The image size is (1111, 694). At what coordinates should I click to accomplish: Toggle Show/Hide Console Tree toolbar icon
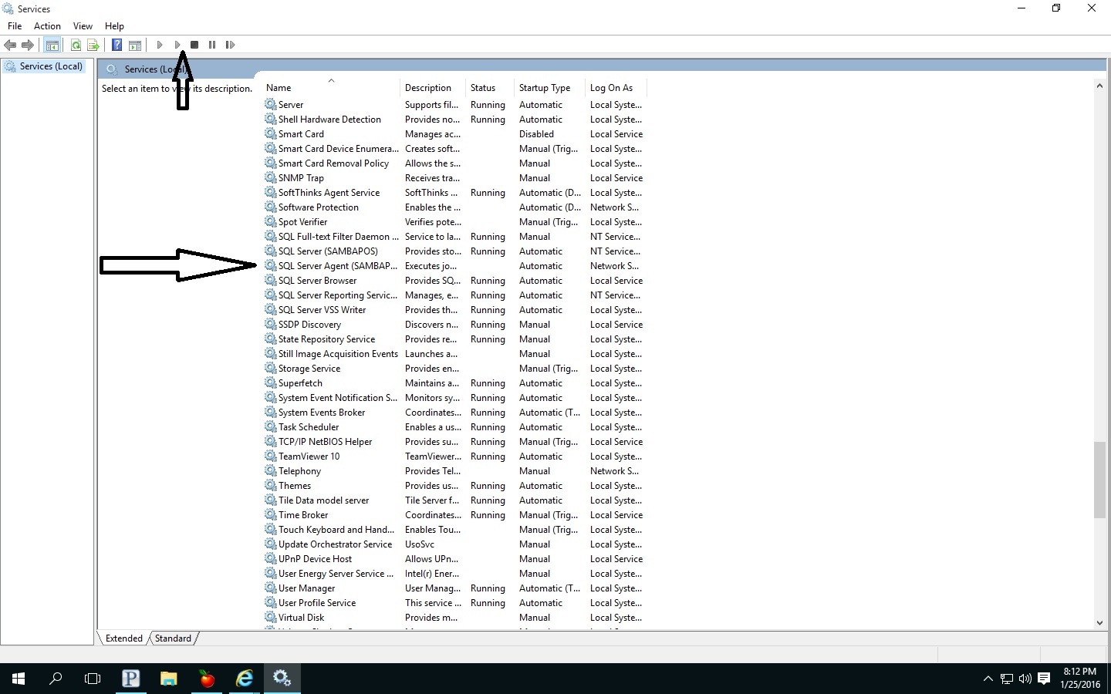coord(52,45)
